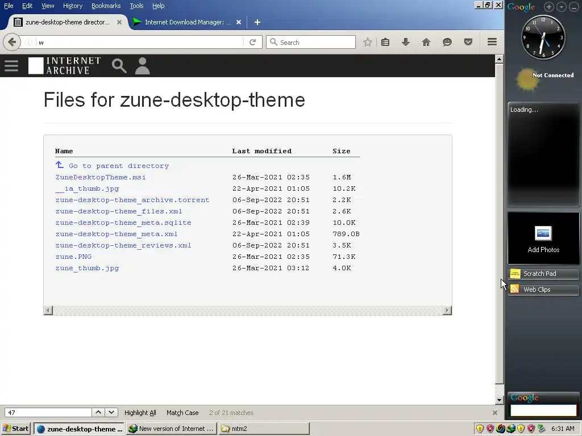This screenshot has height=436, width=582.
Task: Bookmark this page with the star icon
Action: [x=368, y=42]
